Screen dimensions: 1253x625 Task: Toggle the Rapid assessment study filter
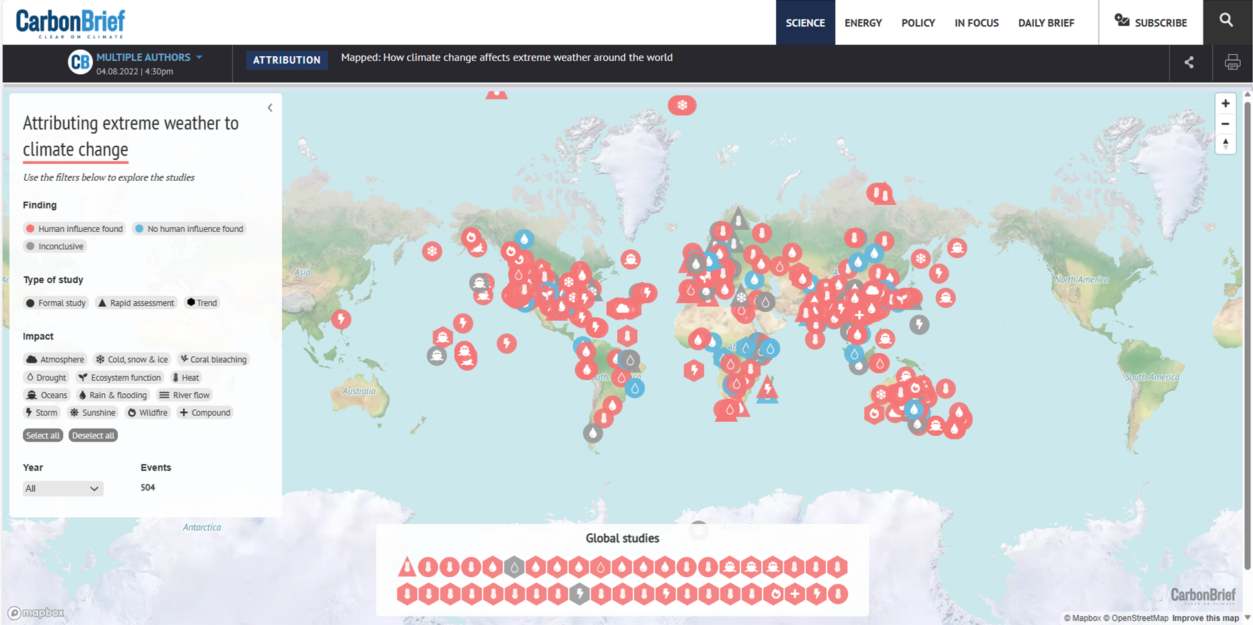tap(136, 303)
